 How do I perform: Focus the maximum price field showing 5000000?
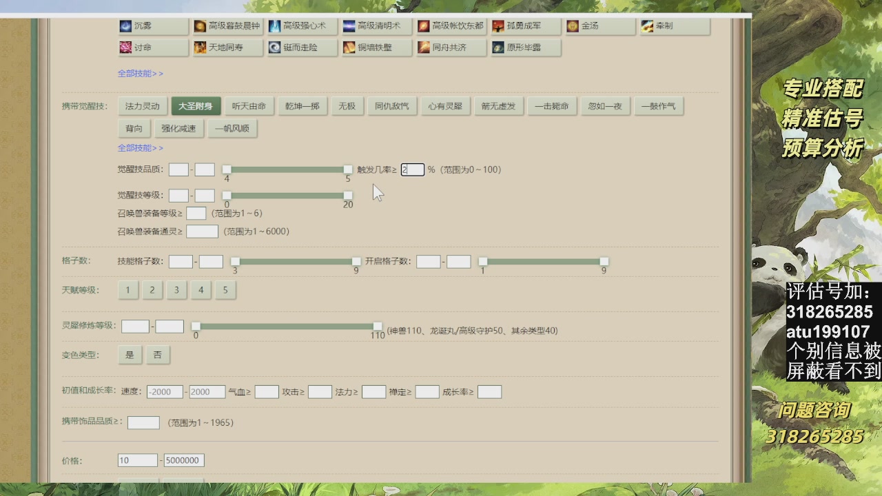point(183,460)
